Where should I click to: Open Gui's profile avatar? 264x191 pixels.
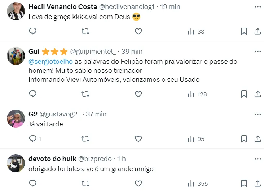pyautogui.click(x=16, y=55)
